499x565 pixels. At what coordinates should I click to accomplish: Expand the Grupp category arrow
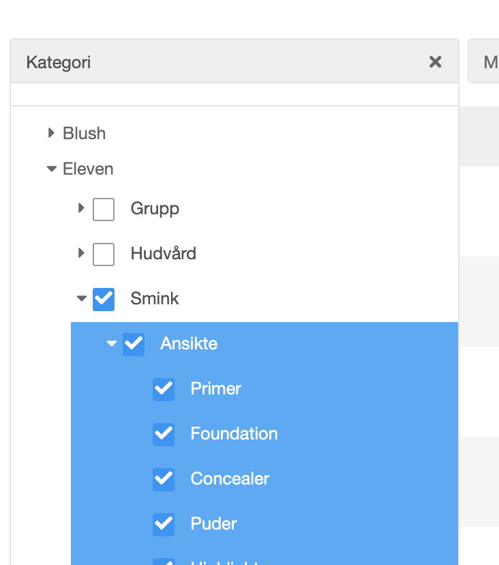click(x=81, y=208)
